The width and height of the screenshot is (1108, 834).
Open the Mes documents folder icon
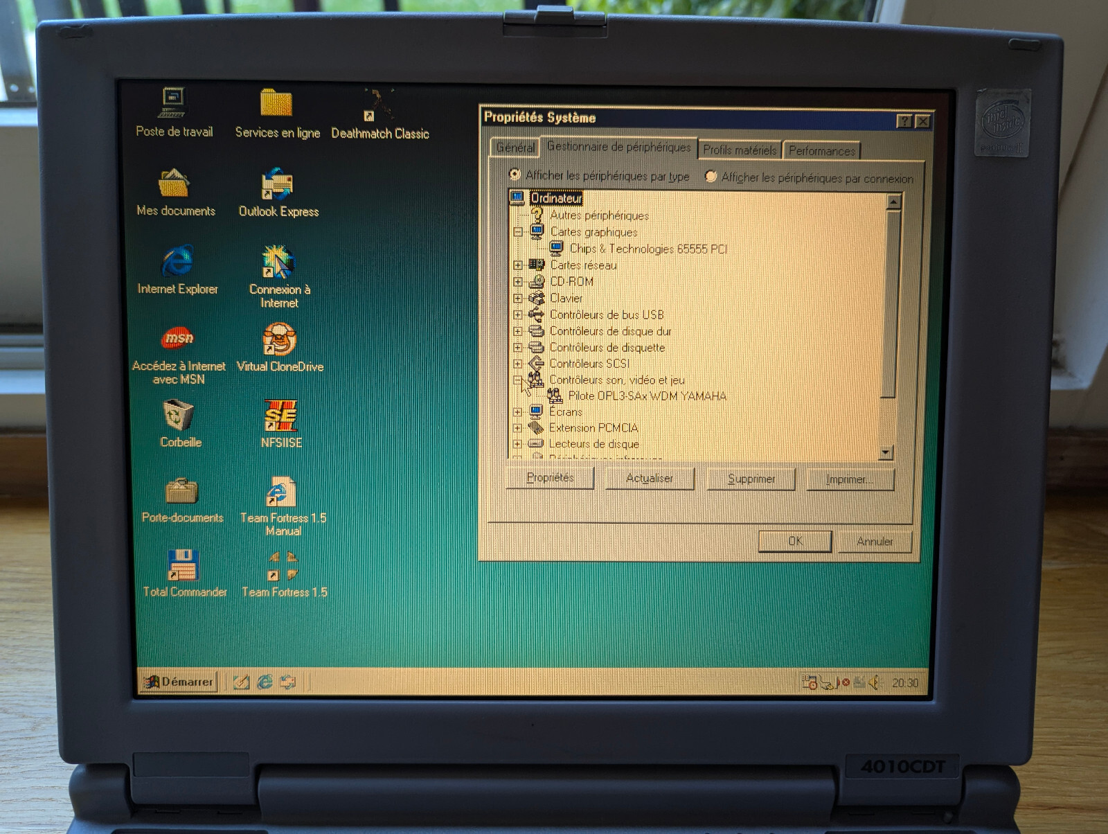(x=174, y=183)
